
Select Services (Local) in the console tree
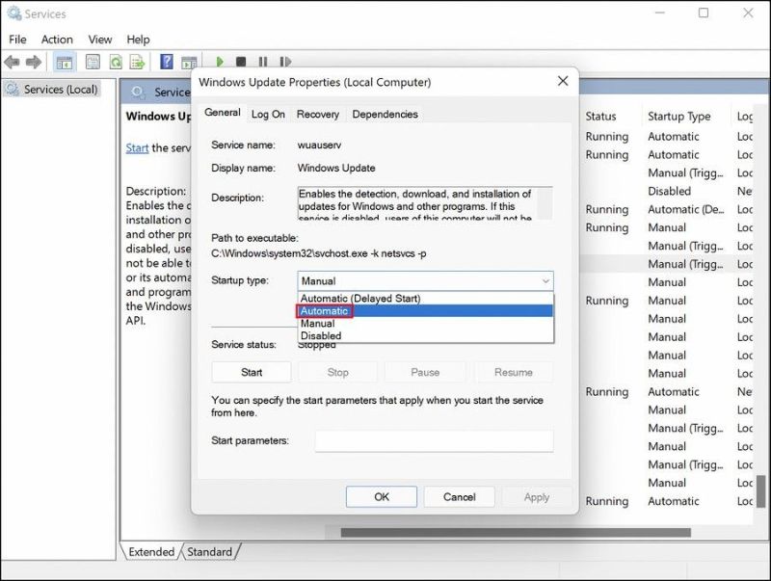(60, 90)
